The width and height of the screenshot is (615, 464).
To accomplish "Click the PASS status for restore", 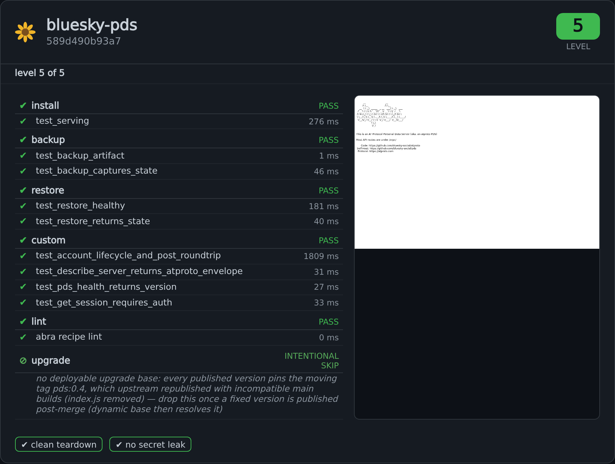I will coord(329,191).
